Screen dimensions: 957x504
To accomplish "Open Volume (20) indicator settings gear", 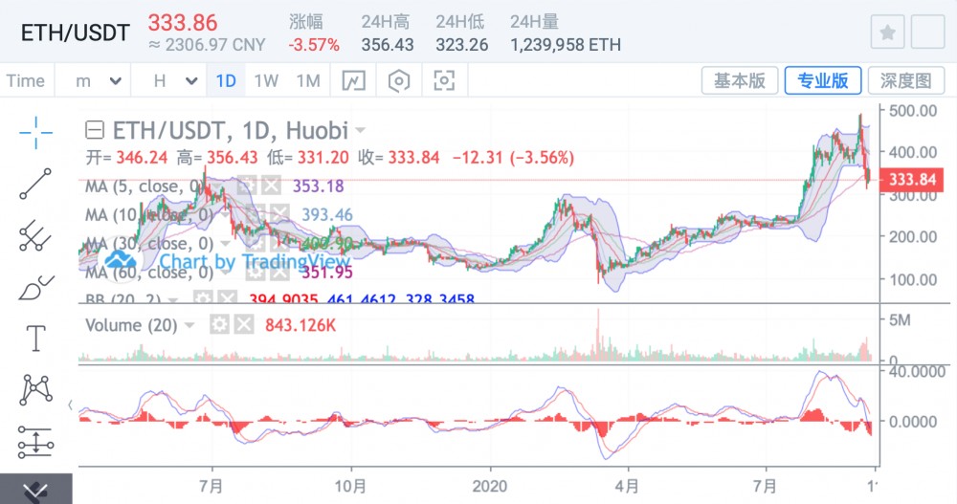I will [219, 325].
